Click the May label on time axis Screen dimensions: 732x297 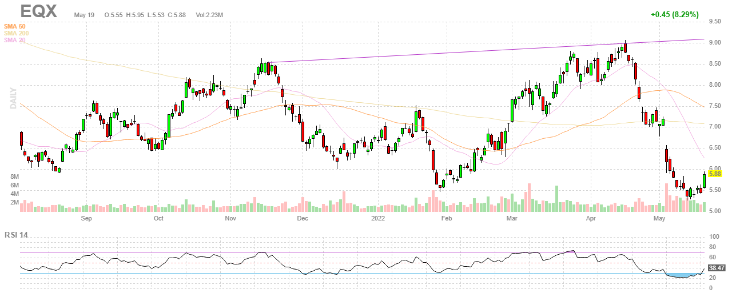(x=661, y=219)
